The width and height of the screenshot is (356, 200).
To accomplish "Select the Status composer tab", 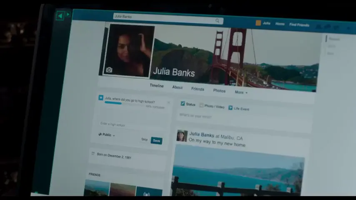I will coord(188,104).
